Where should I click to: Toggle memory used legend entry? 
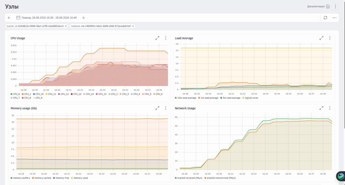point(79,178)
